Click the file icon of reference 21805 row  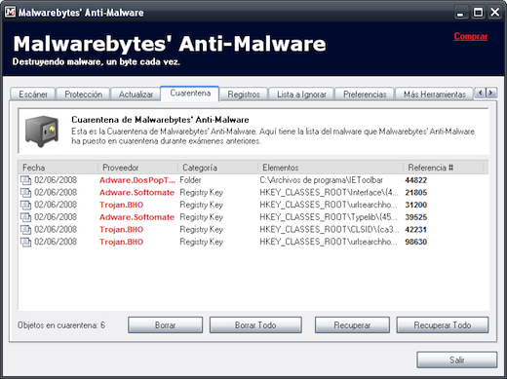pyautogui.click(x=25, y=192)
